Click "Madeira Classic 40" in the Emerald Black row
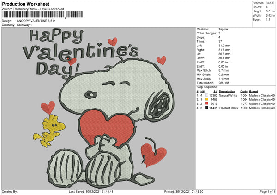This screenshot has height=195, width=277. [x=262, y=108]
